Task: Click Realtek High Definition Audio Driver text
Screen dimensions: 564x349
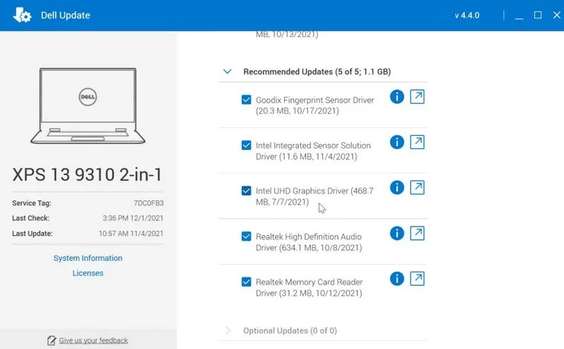Action: (309, 242)
